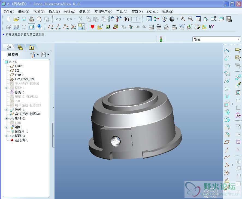Open the 插入(I) menu

54,12
